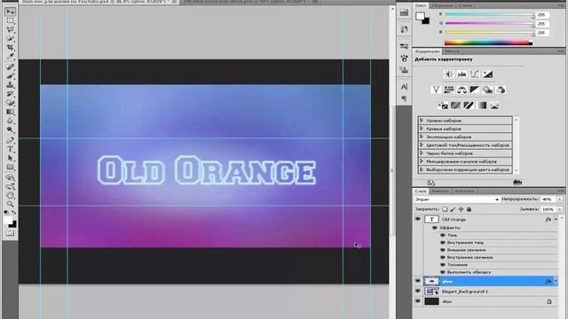568x319 pixels.
Task: Open the layer blend mode dropdown
Action: (457, 199)
